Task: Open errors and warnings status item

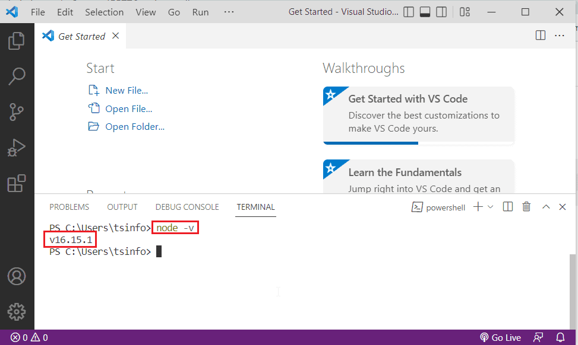Action: [29, 337]
